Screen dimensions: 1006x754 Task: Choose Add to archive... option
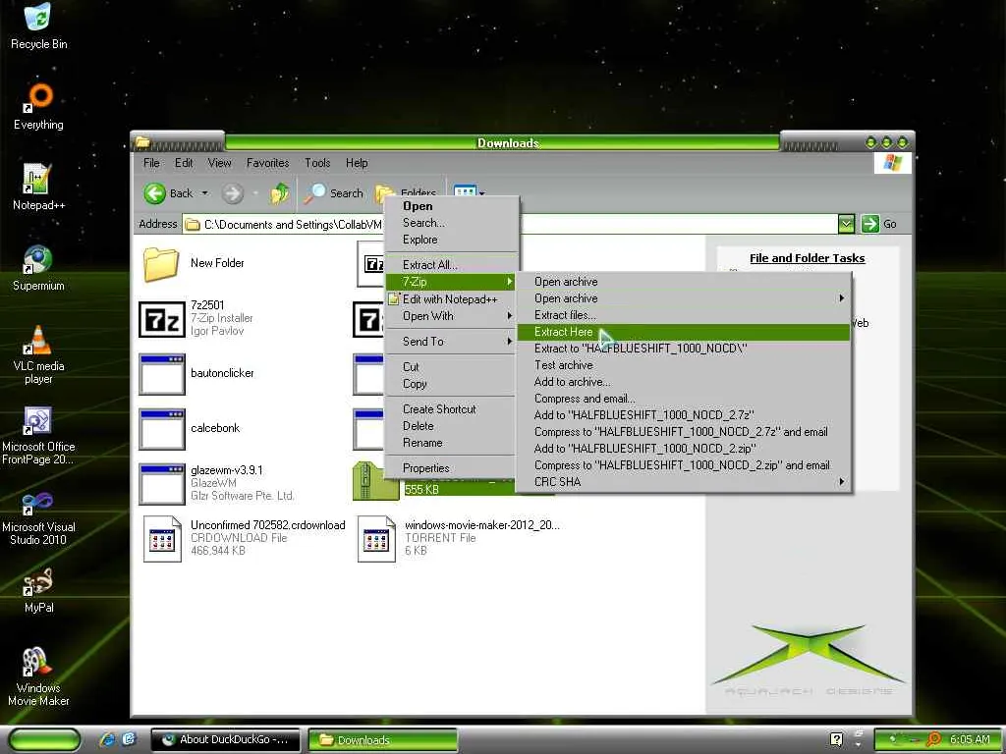coord(684,382)
